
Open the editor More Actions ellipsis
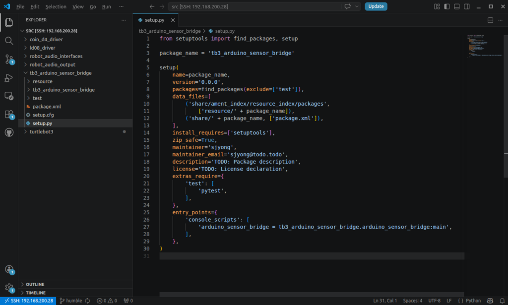pyautogui.click(x=500, y=20)
